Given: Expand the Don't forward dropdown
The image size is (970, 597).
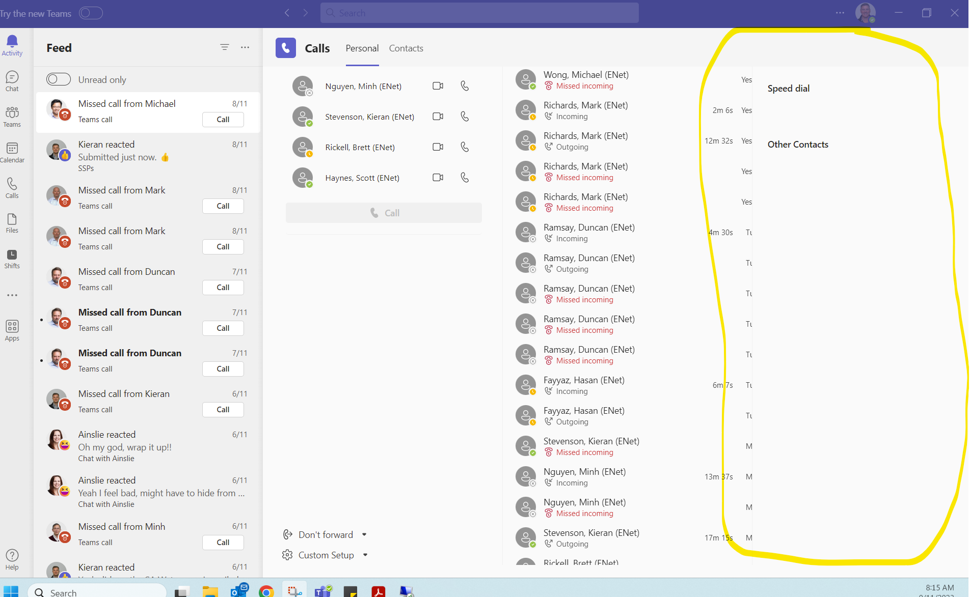Looking at the screenshot, I should pos(364,535).
